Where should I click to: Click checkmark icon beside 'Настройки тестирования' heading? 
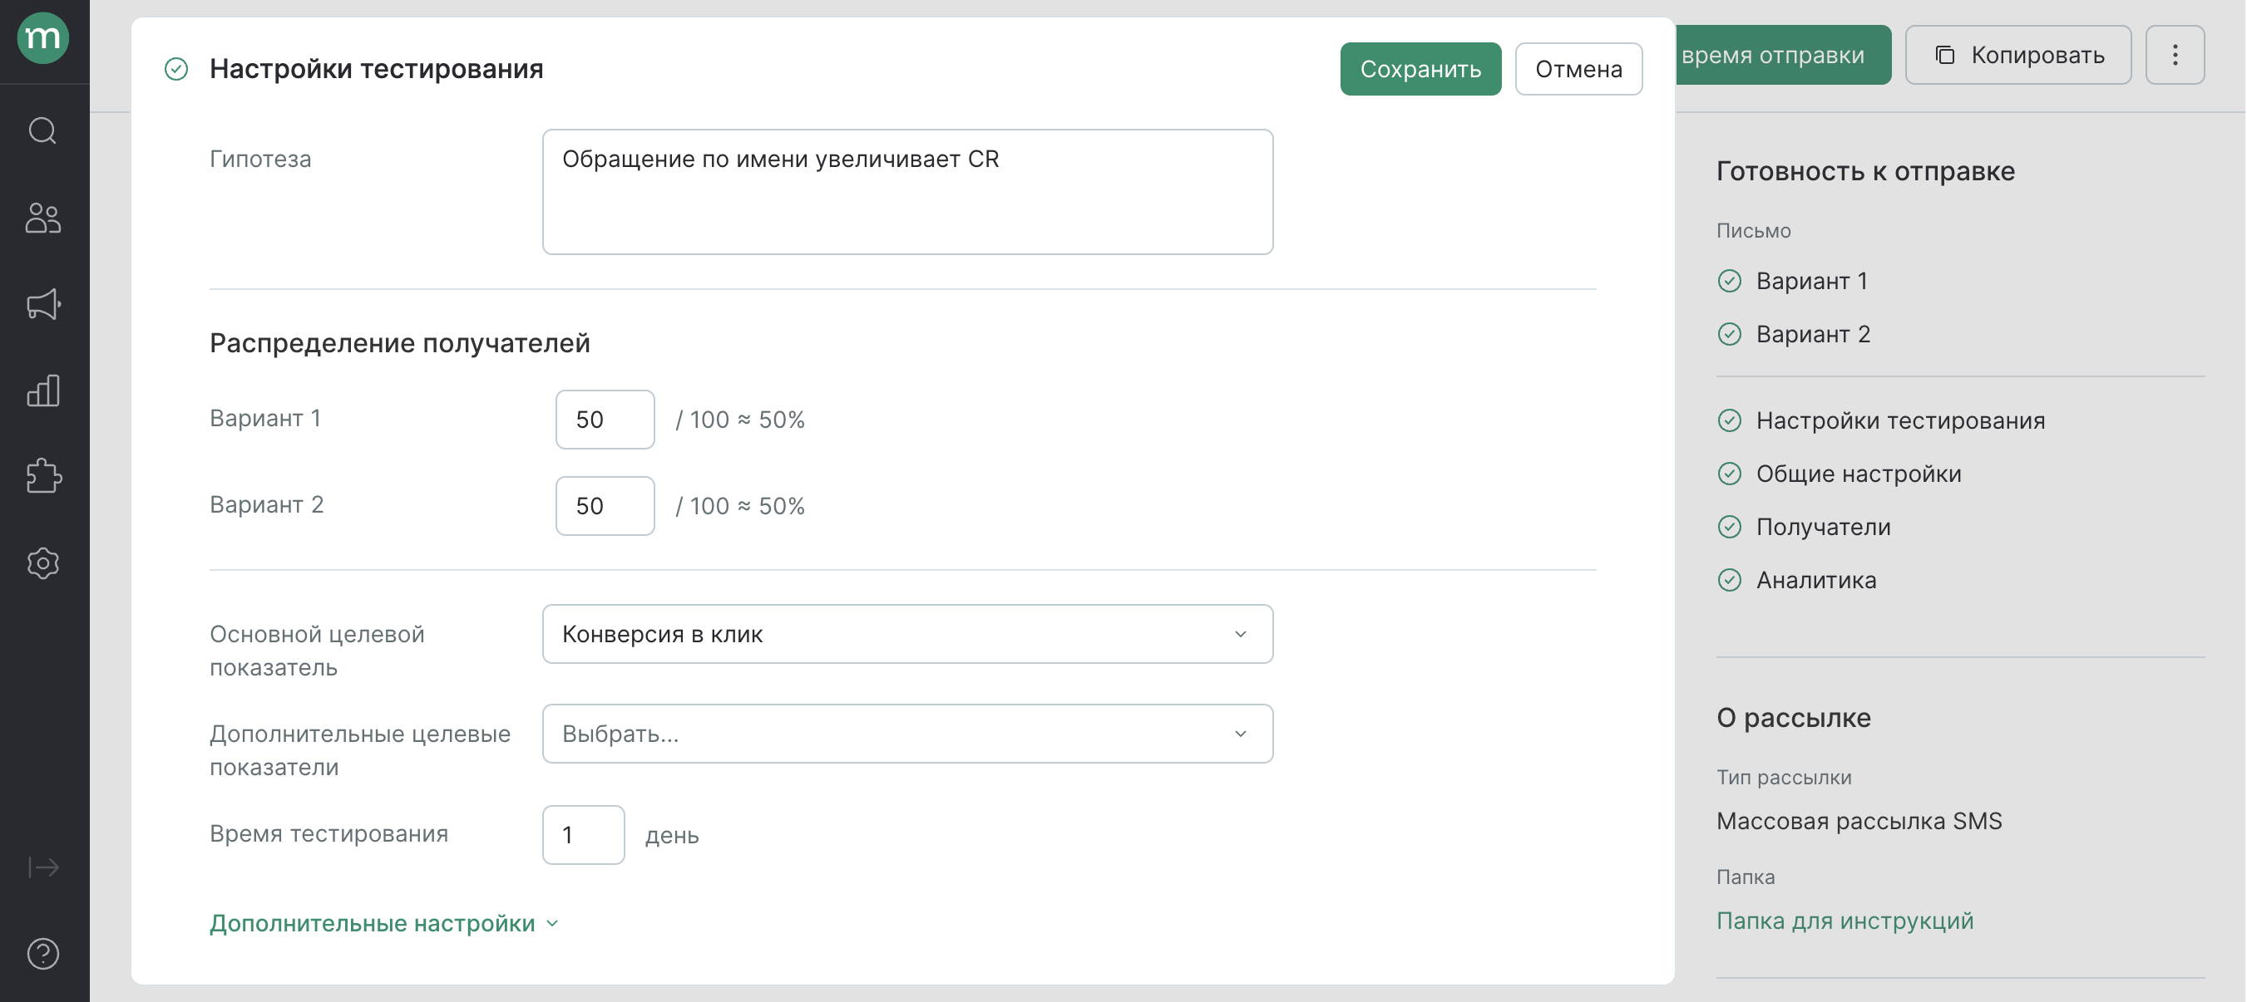[176, 69]
